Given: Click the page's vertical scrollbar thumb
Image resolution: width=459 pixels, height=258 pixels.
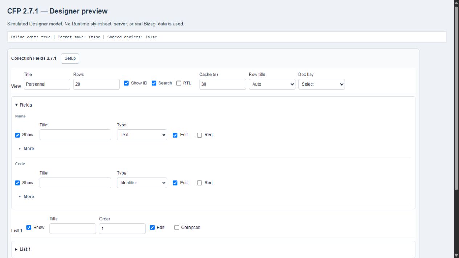Looking at the screenshot, I should tap(456, 97).
